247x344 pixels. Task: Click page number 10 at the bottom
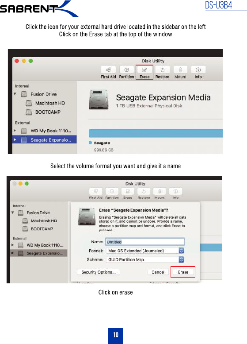(116, 335)
